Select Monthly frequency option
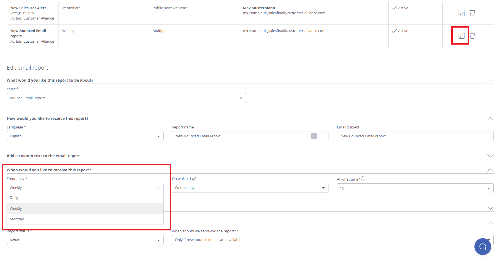 [x=85, y=219]
